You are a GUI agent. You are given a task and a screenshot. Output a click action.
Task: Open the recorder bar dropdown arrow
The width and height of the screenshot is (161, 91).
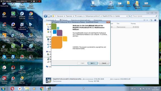click(31, 1)
